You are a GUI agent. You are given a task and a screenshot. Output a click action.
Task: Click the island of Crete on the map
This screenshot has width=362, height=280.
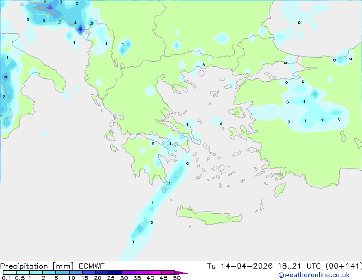click(x=209, y=215)
